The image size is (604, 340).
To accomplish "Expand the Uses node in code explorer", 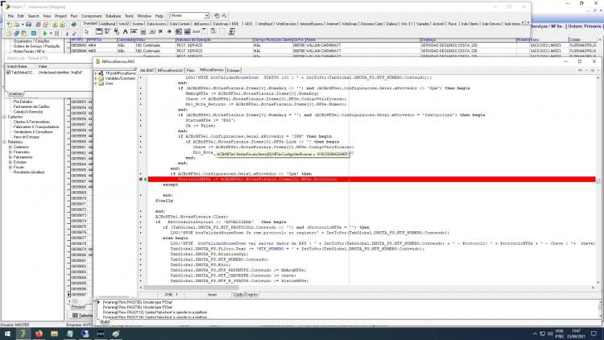I will 96,83.
